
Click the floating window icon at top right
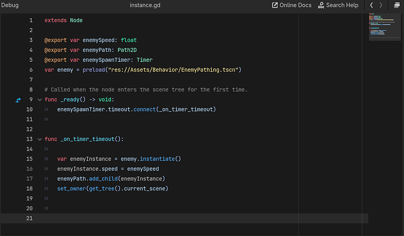tap(397, 5)
